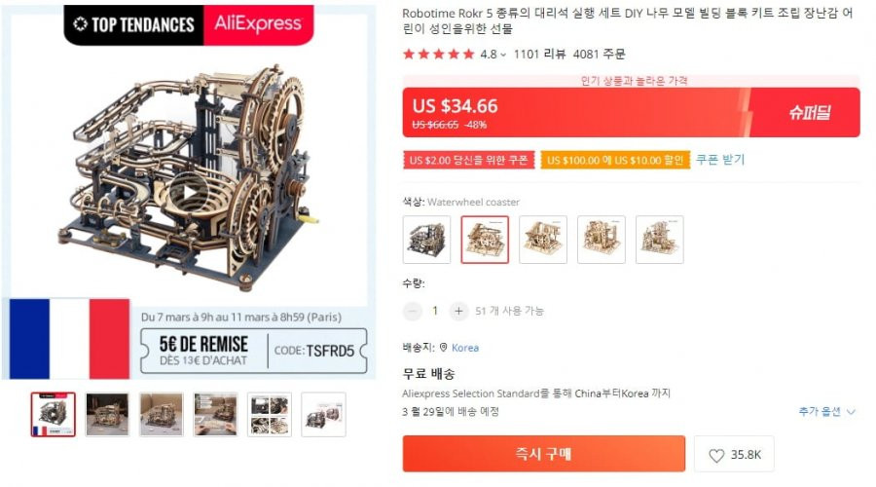The image size is (876, 487).
Task: Select the second gallery thumbnail
Action: (x=107, y=414)
